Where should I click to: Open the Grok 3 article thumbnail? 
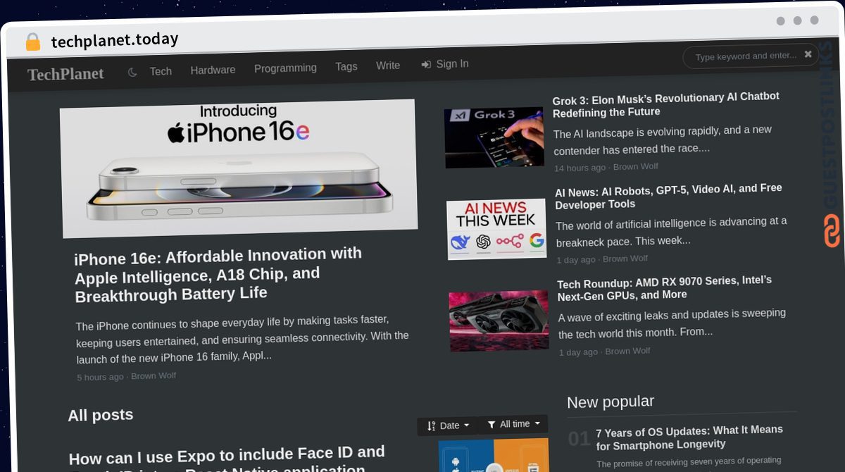pos(494,137)
